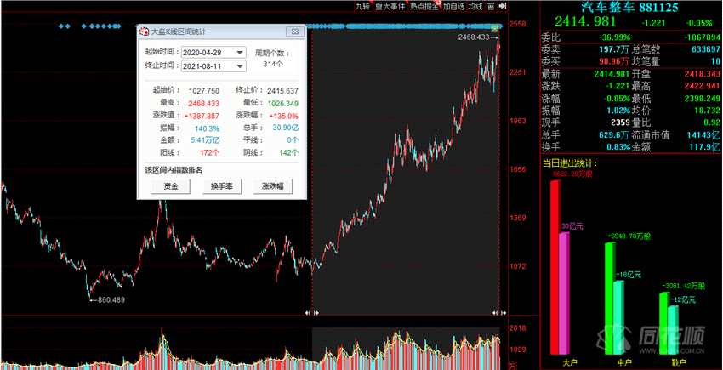
Task: Click the 大户 label under the bars
Action: [571, 363]
